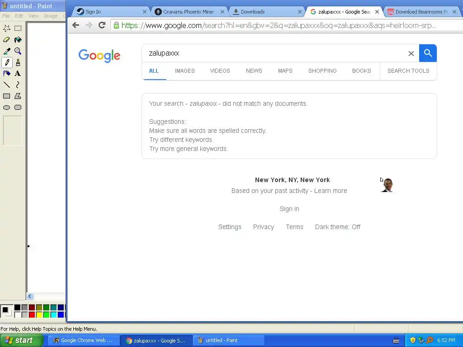Open the Windows start button

click(22, 341)
